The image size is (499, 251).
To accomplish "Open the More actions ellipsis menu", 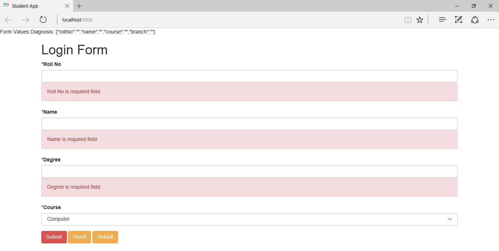I will (x=491, y=20).
